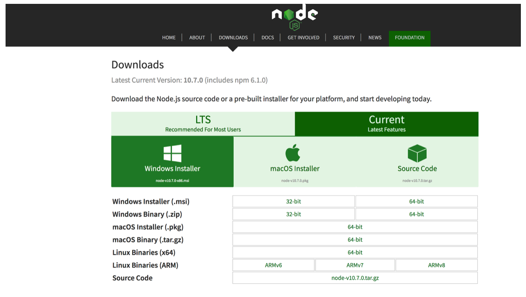Open the SECURITY nav item
The image size is (526, 297).
344,38
